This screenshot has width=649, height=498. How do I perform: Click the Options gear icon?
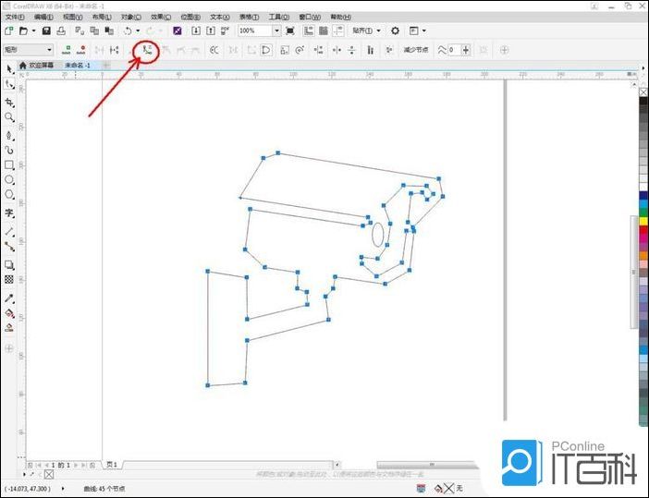[396, 30]
